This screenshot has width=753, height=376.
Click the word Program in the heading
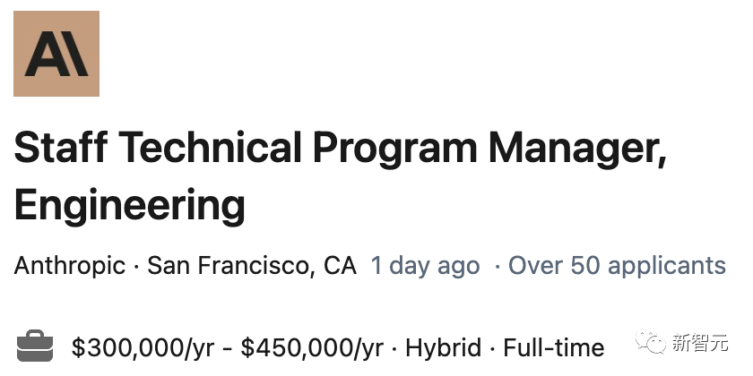(395, 150)
